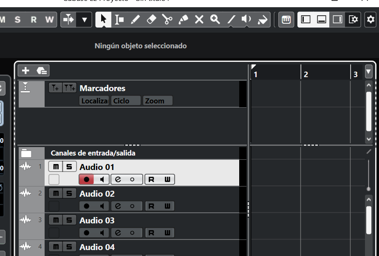Screen dimensions: 379x256
Task: Open track presets icon next to plus
Action: [42, 71]
